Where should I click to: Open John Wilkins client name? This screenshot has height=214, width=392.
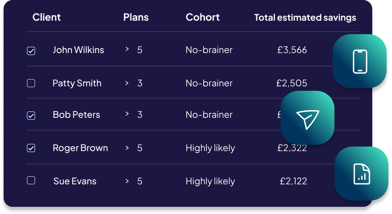point(78,50)
